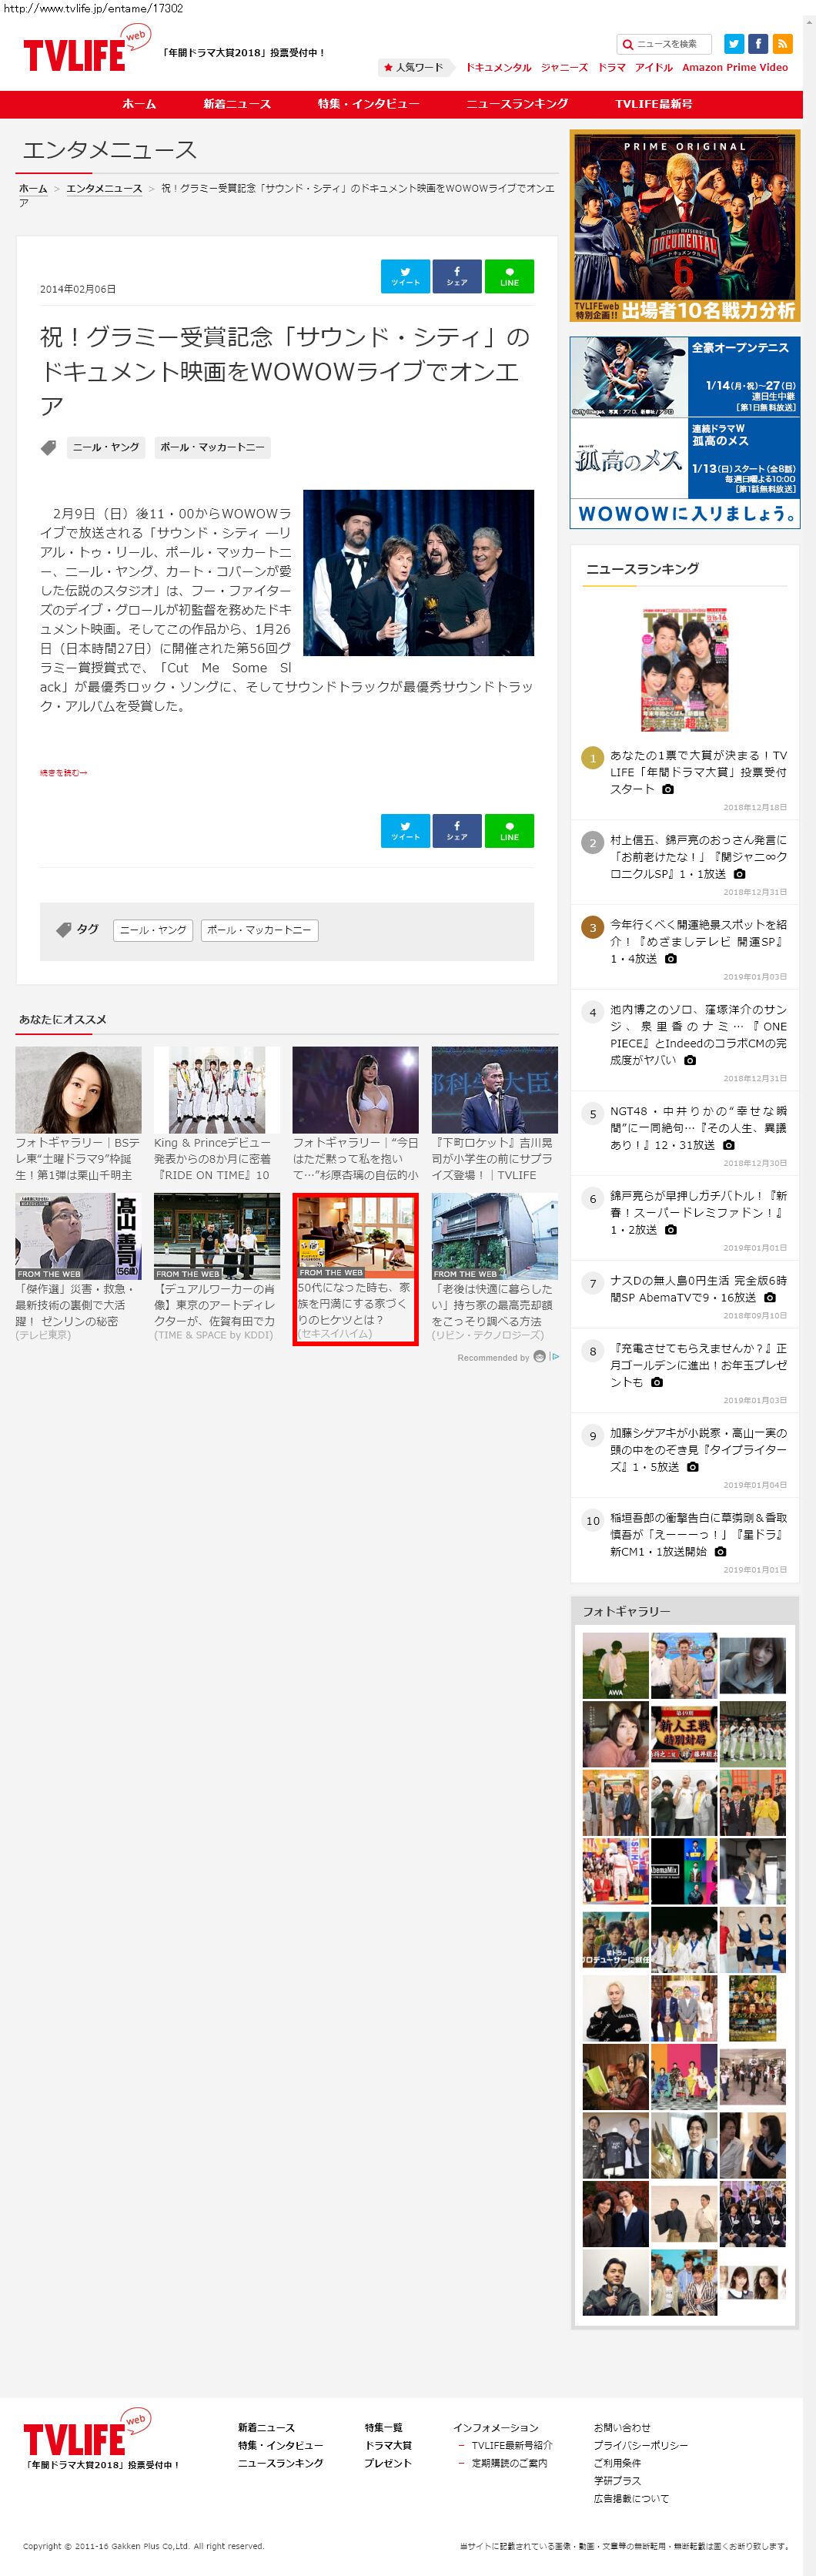This screenshot has width=816, height=2576.
Task: Type in the ニュースを検索 search field
Action: pos(671,44)
